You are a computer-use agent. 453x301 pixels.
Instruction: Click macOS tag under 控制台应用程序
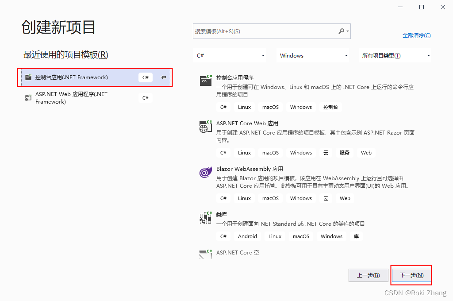pyautogui.click(x=270, y=107)
